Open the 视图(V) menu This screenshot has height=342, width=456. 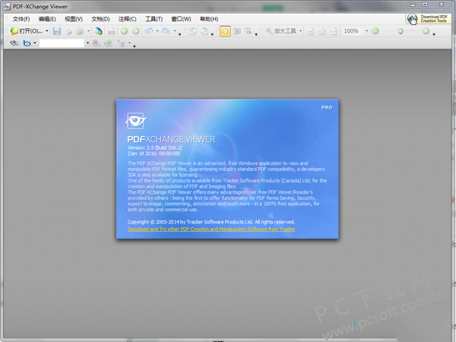[74, 19]
